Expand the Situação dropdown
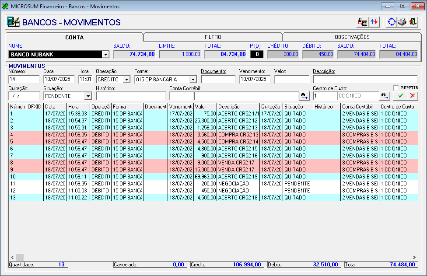The image size is (427, 276). (88, 96)
